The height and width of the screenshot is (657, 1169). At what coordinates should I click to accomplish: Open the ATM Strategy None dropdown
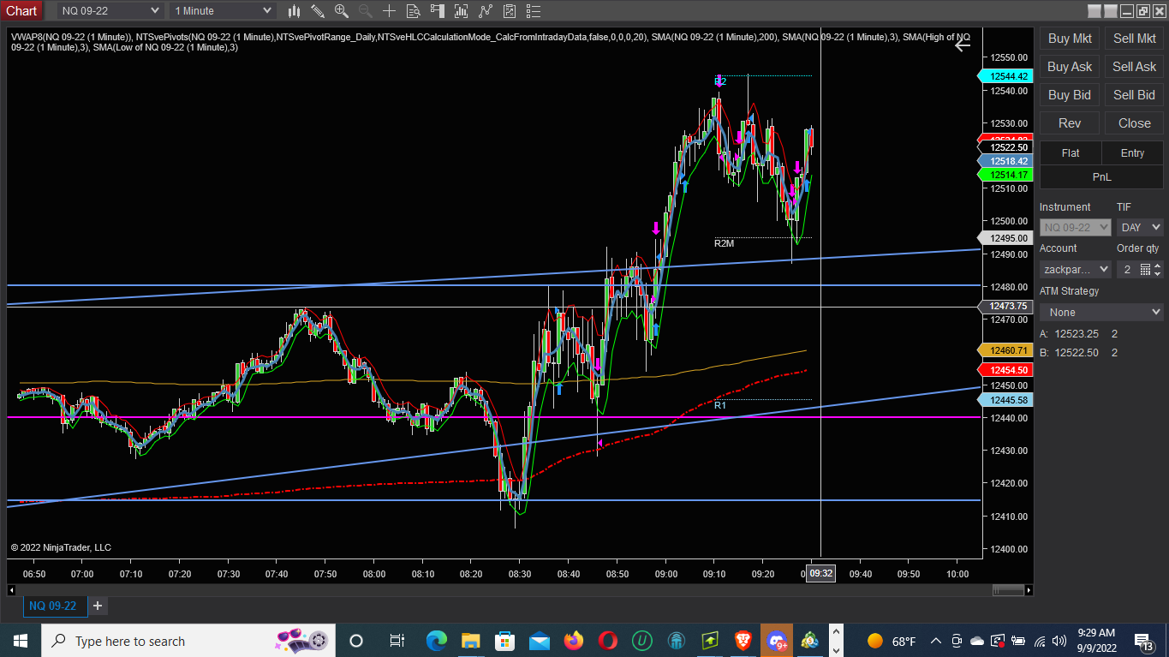(x=1101, y=312)
